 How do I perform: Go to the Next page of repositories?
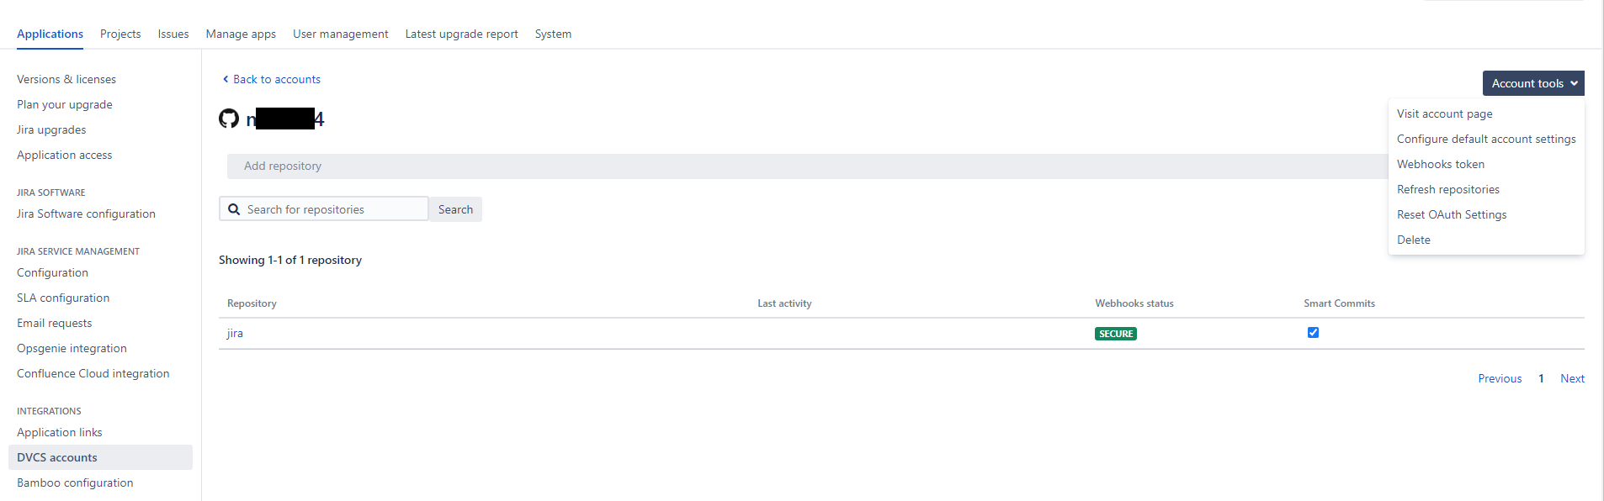click(x=1572, y=378)
